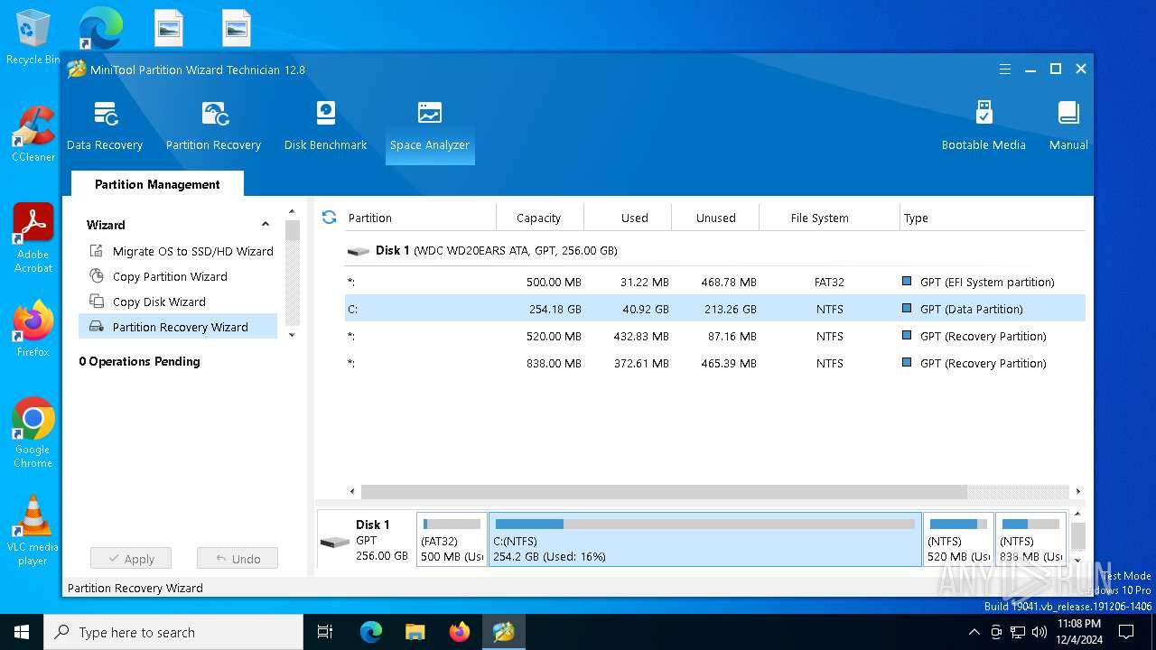Select Partition Recovery Wizard in sidebar
Screen dimensions: 1156x650
coord(178,327)
